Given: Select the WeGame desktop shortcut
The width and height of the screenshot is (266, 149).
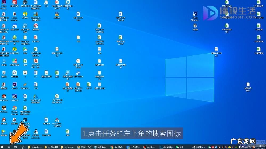Looking at the screenshot, I should (x=4, y=109).
